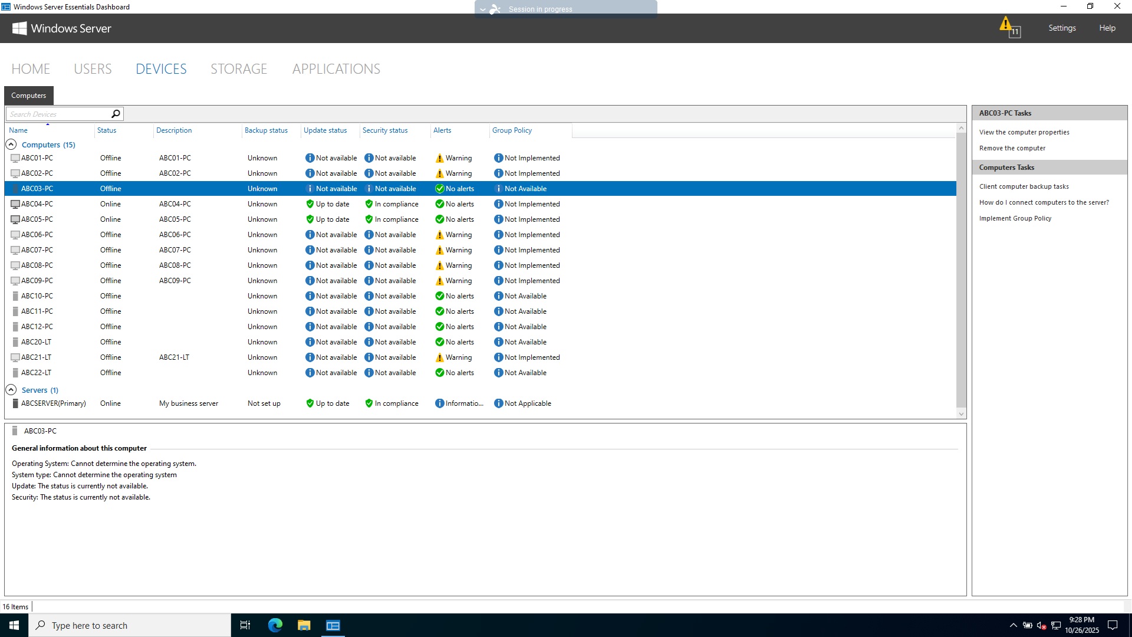
Task: Click the In compliance shield icon for ABC04-PC
Action: pyautogui.click(x=368, y=204)
